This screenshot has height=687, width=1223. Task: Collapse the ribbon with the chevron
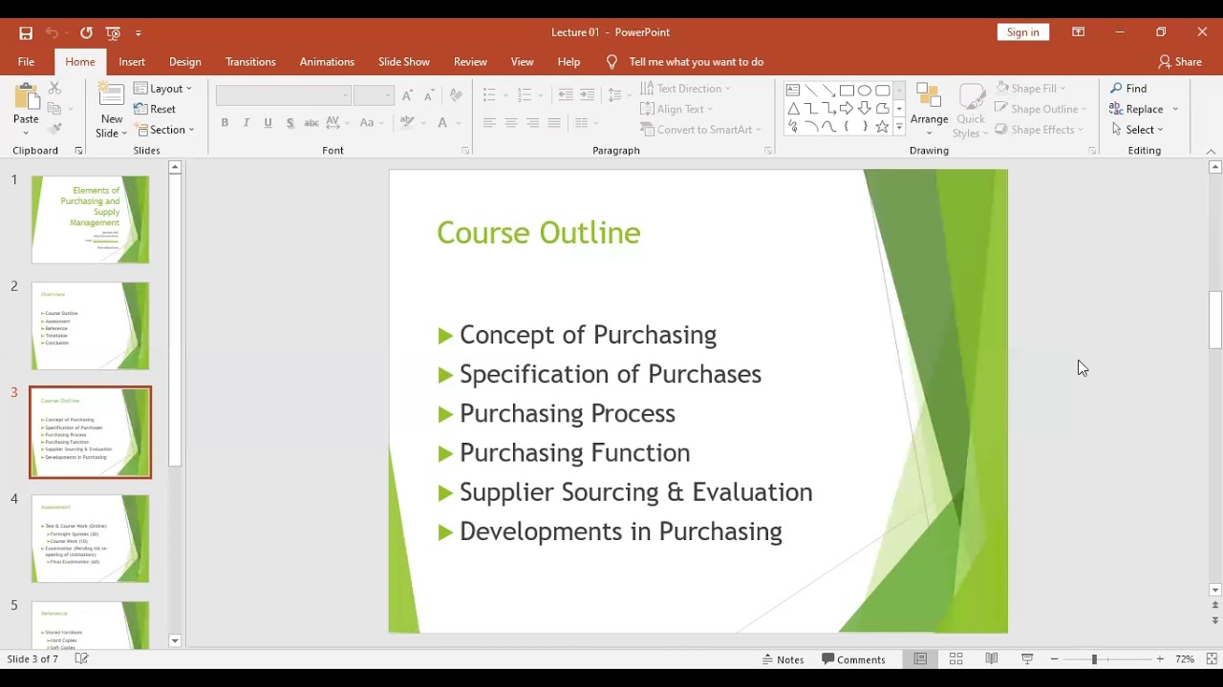point(1211,151)
